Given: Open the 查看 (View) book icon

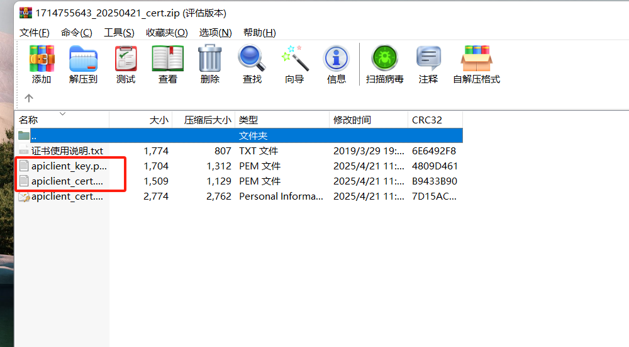Looking at the screenshot, I should click(168, 59).
